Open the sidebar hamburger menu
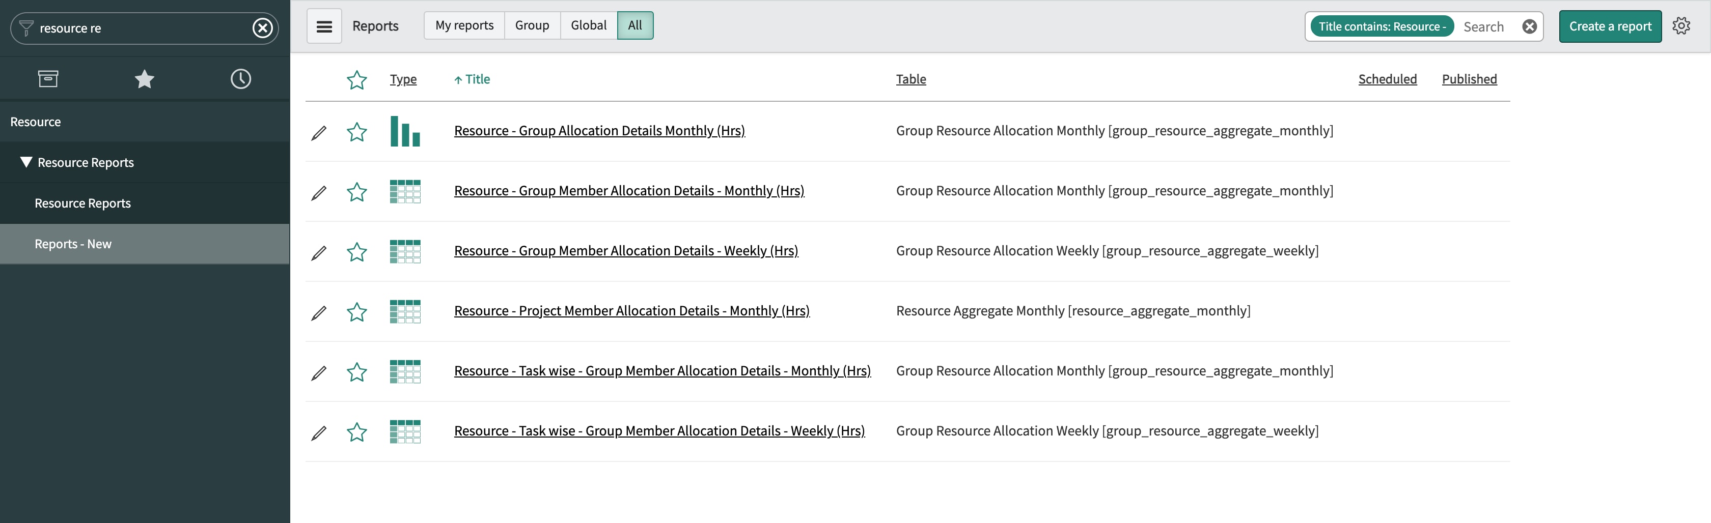The height and width of the screenshot is (523, 1711). [324, 26]
